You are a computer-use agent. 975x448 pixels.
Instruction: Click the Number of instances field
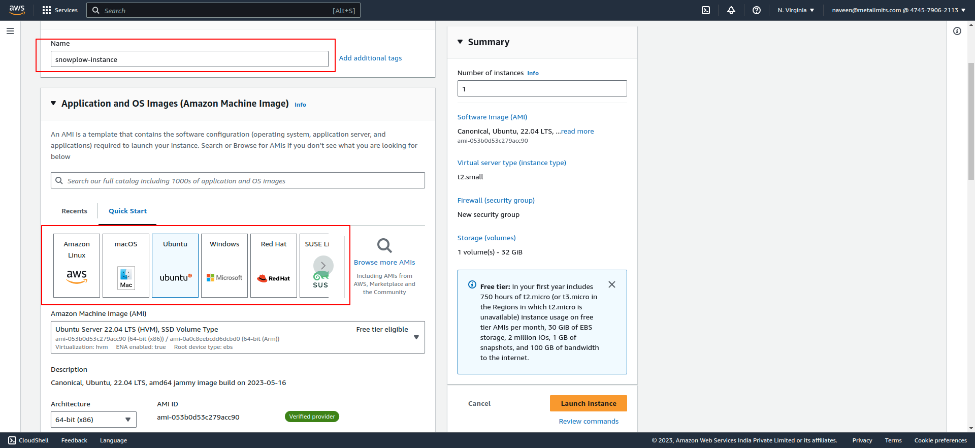542,88
